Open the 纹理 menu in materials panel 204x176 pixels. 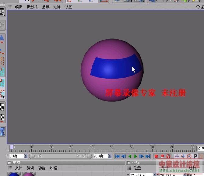53,168
